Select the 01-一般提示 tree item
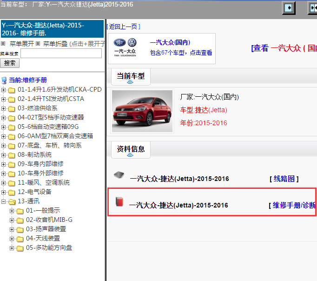The image size is (317, 281). pos(43,210)
